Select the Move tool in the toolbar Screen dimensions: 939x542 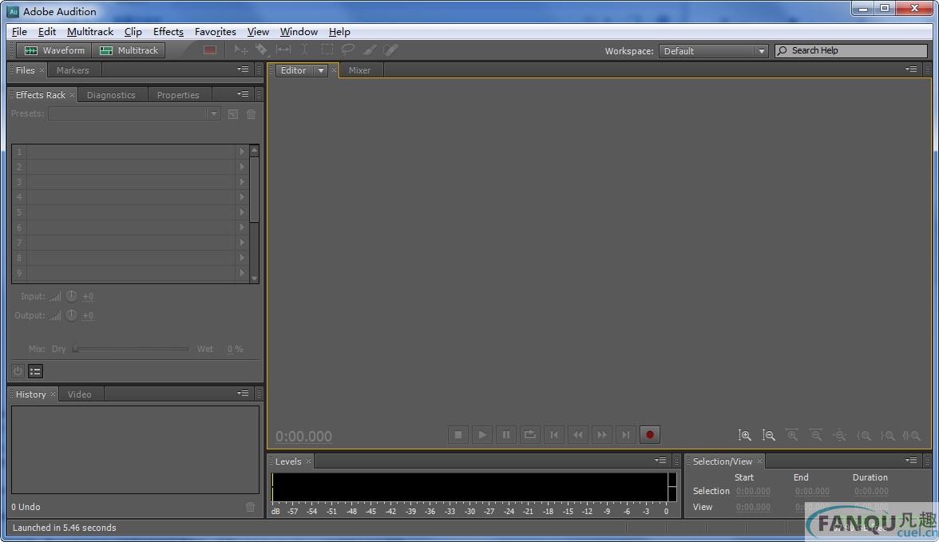241,50
